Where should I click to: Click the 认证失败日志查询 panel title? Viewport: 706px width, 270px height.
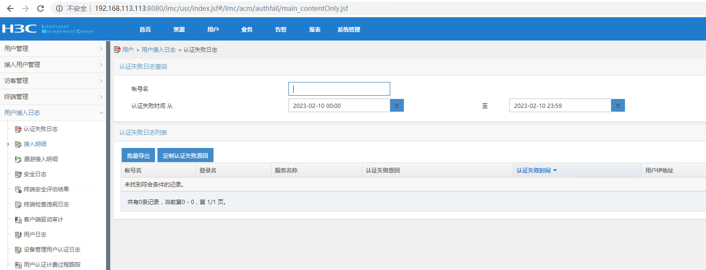point(143,66)
